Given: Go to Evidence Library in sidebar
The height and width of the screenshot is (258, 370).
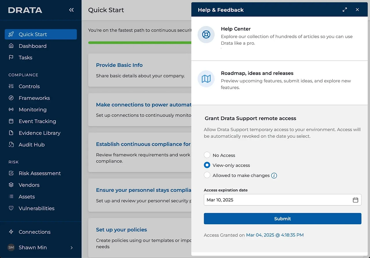Looking at the screenshot, I should click(39, 133).
